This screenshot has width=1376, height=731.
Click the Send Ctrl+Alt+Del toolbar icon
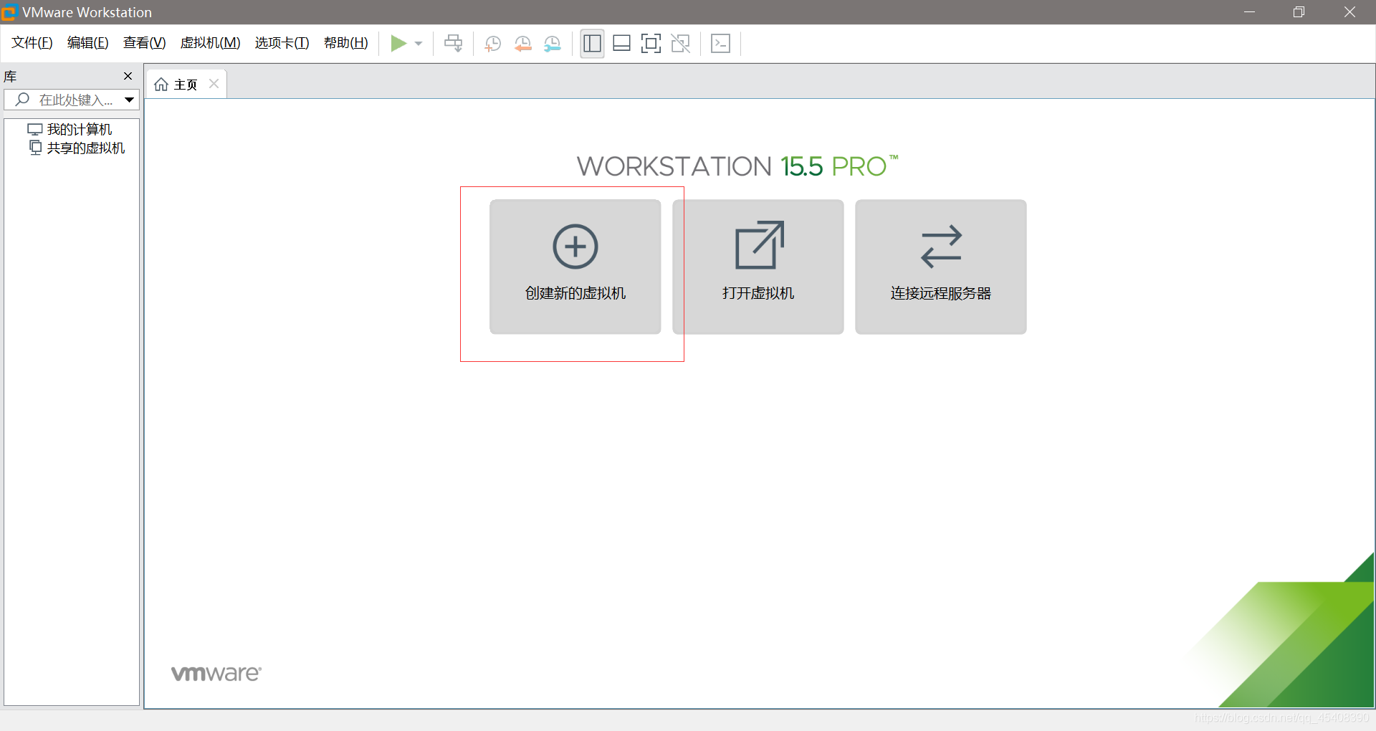coord(453,44)
